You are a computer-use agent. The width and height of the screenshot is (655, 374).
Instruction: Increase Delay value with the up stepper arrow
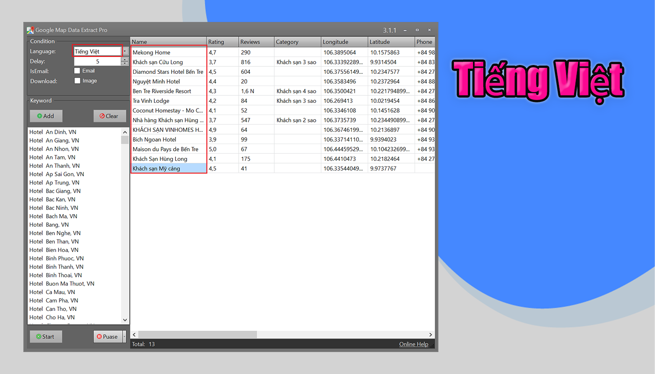(124, 59)
